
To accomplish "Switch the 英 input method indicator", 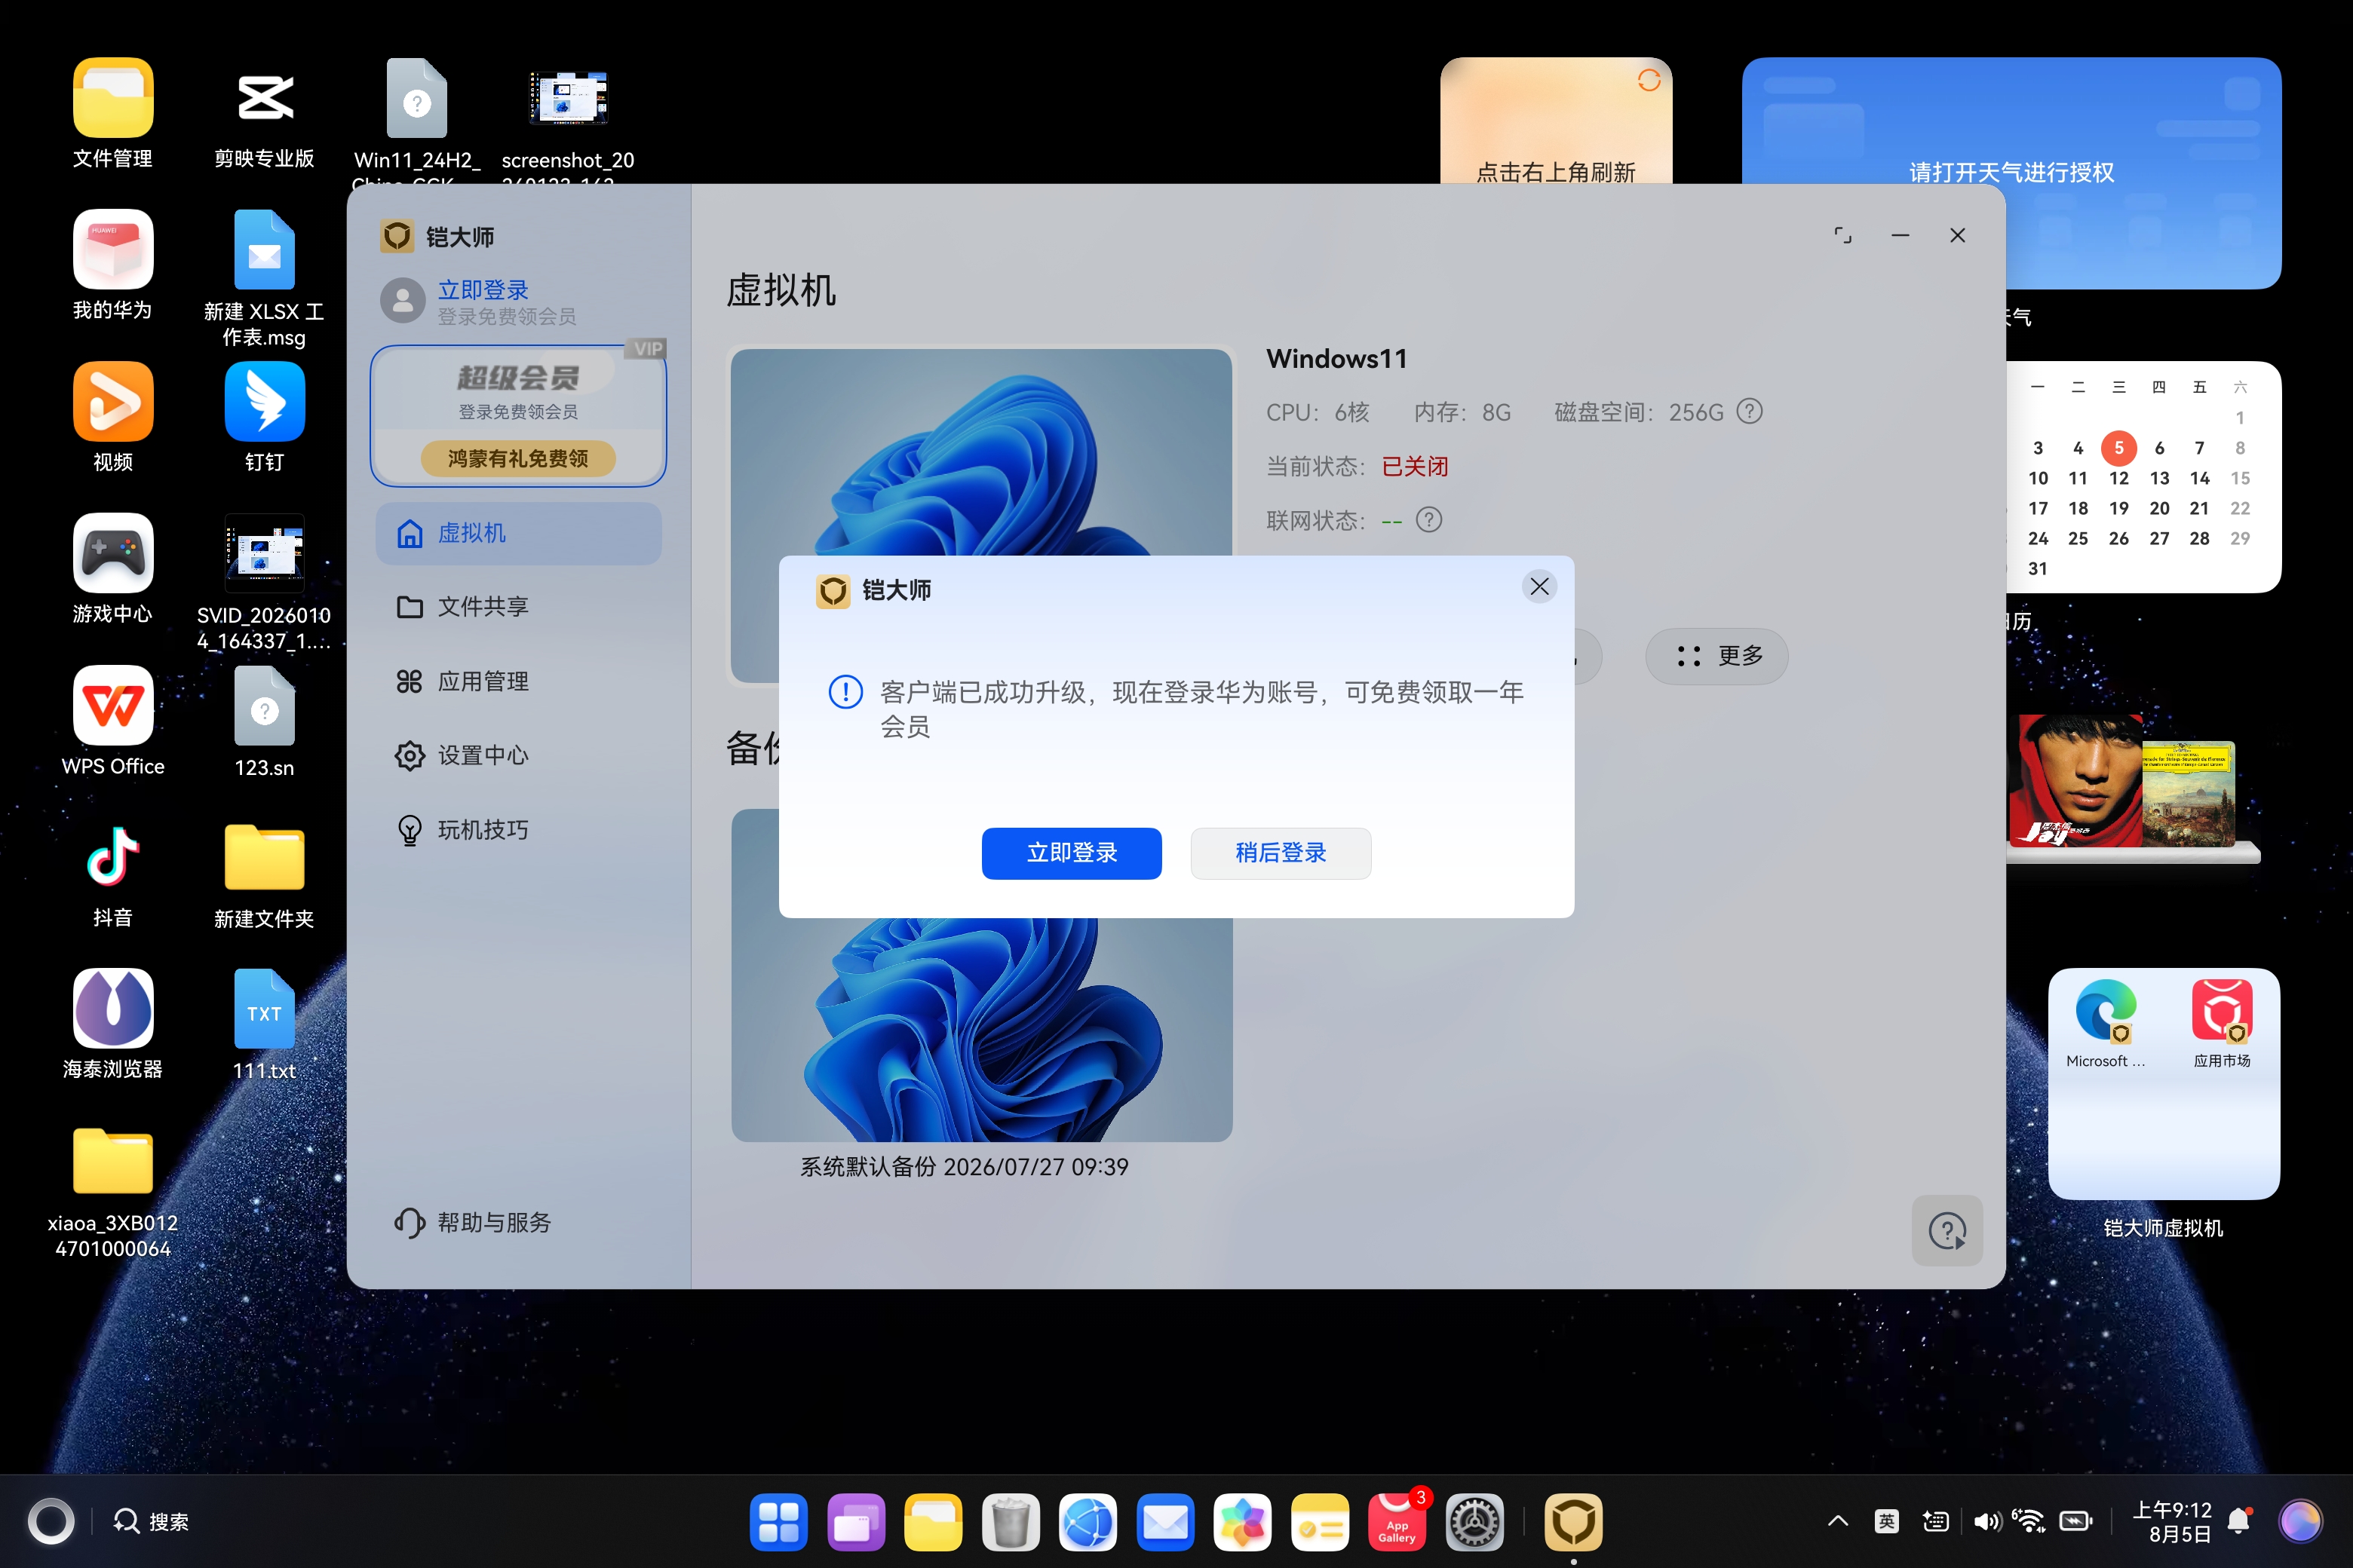I will point(1887,1521).
